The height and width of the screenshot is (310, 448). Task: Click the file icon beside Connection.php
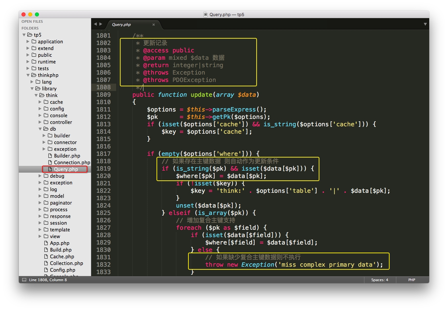[x=50, y=163]
